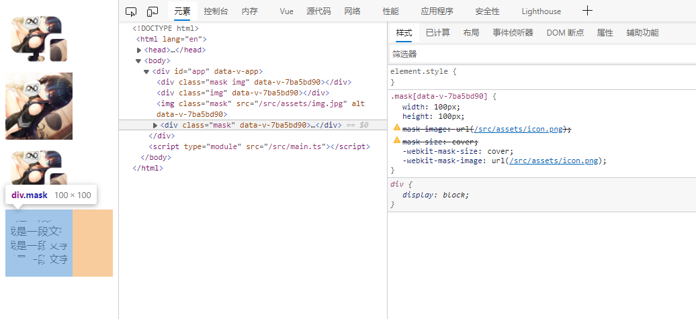Click the top masked image in page
696x319 pixels.
[x=39, y=39]
